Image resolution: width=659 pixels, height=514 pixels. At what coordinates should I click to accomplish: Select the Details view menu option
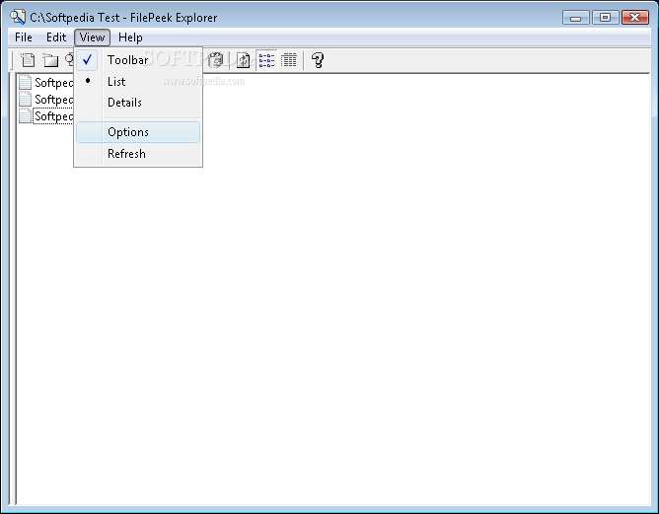coord(138,103)
